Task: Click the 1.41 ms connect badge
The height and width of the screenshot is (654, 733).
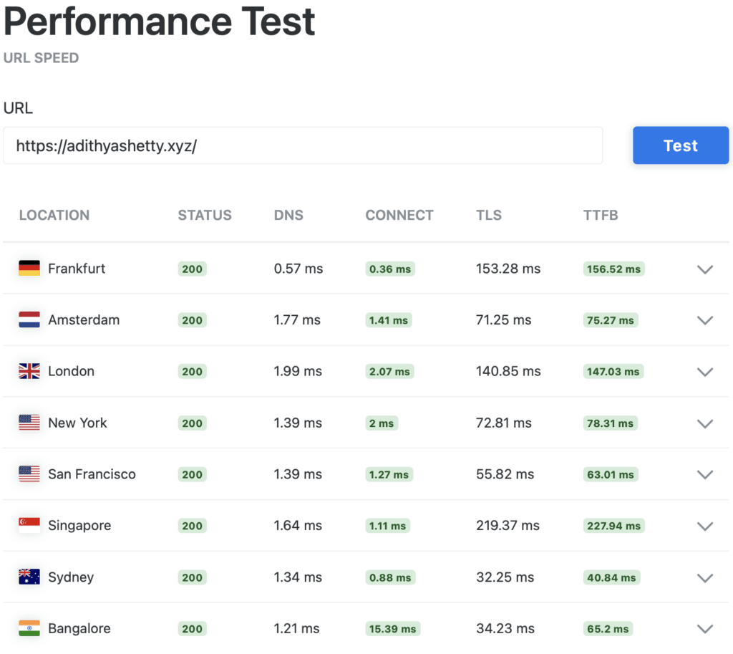Action: 389,320
